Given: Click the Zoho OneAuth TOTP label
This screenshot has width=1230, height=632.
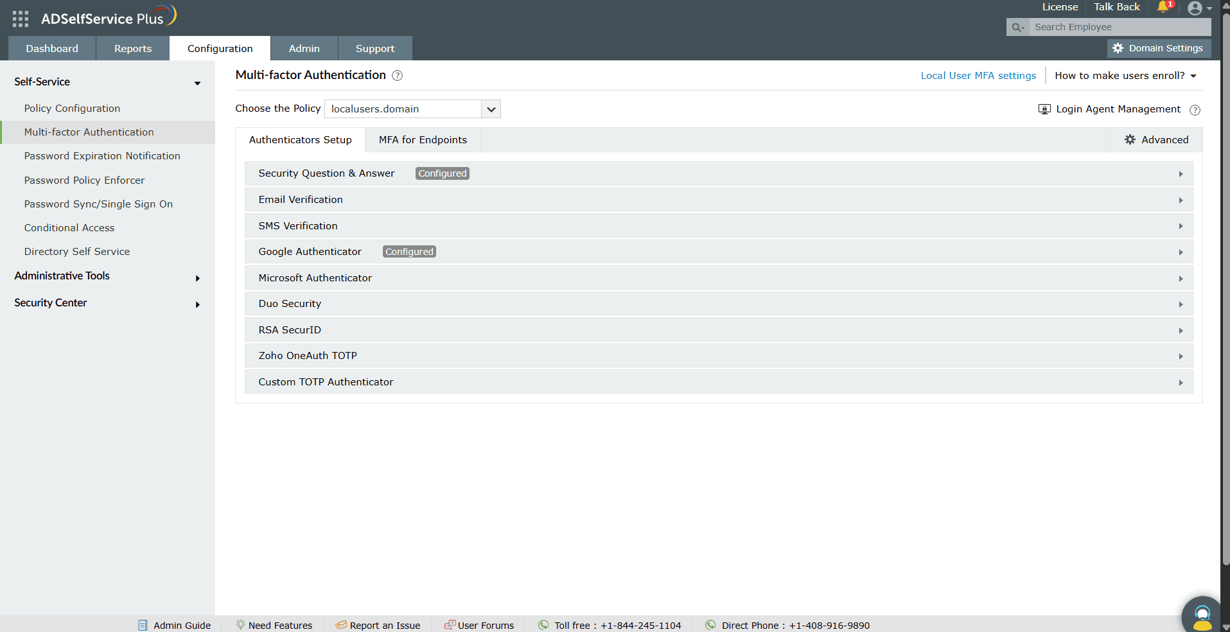Looking at the screenshot, I should (x=308, y=356).
